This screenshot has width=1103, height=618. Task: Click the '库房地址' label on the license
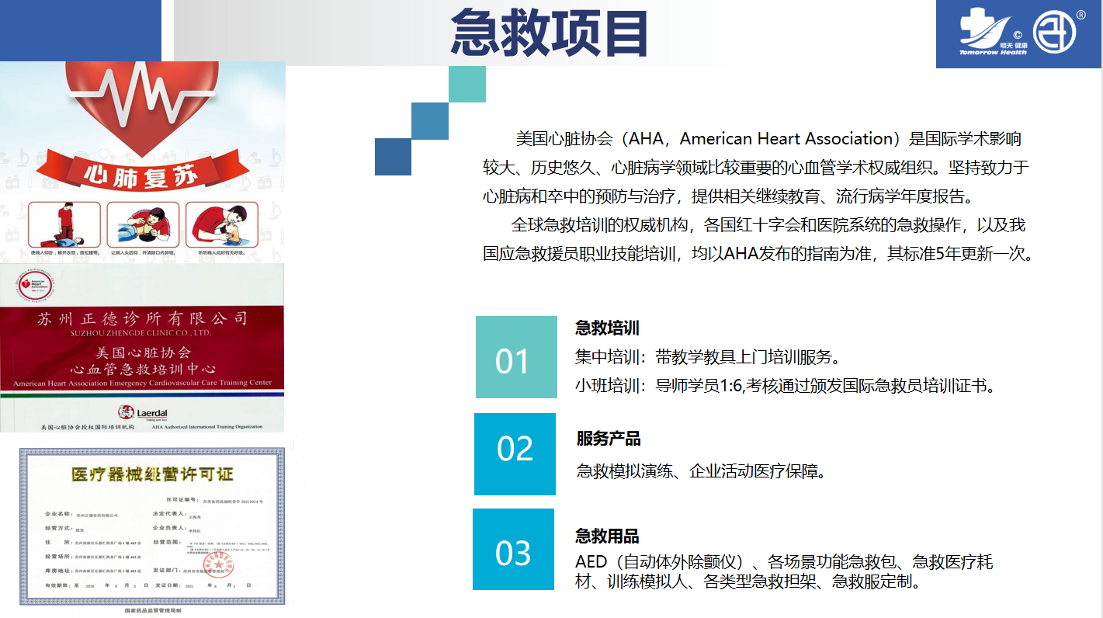point(59,569)
